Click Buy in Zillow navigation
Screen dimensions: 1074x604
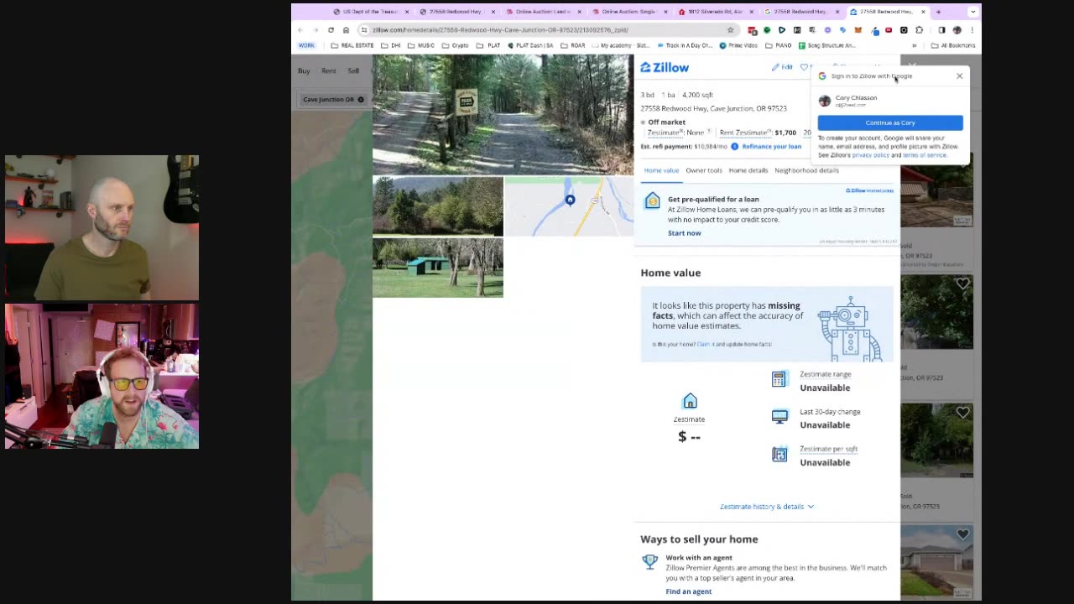tap(304, 71)
